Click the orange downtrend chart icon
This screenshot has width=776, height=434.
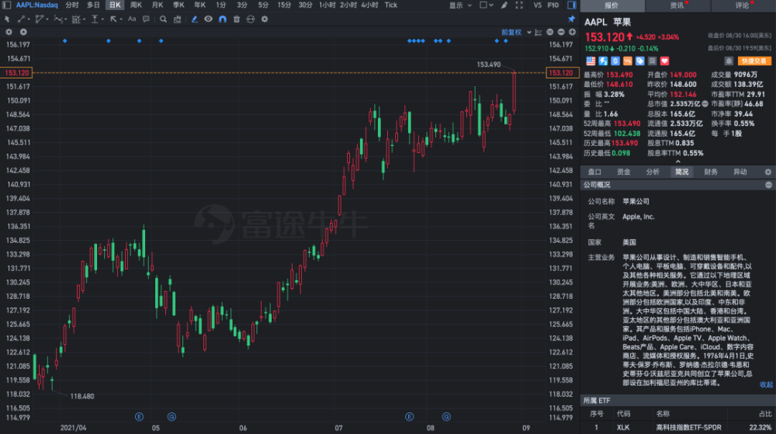tap(628, 61)
